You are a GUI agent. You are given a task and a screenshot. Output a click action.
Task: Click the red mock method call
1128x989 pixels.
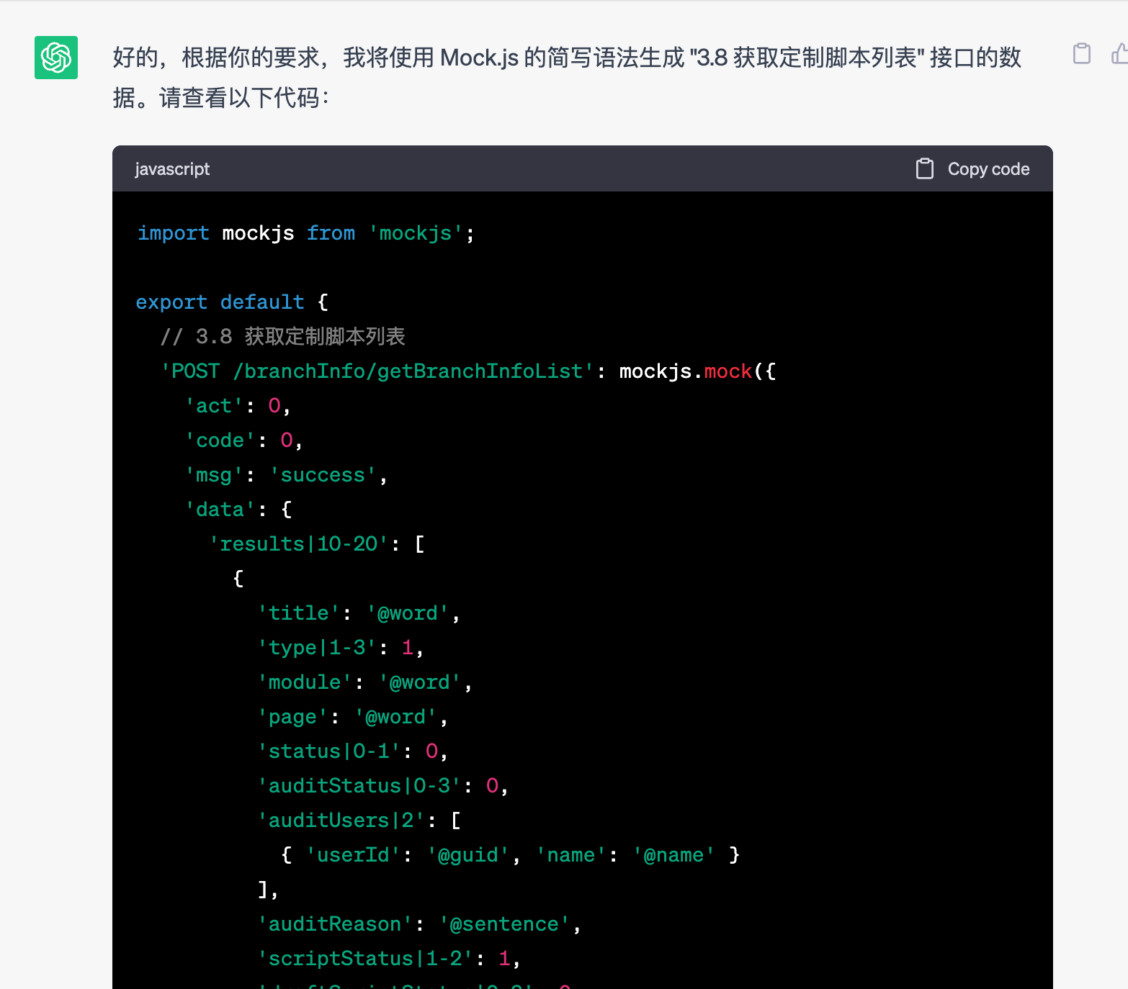pyautogui.click(x=728, y=371)
